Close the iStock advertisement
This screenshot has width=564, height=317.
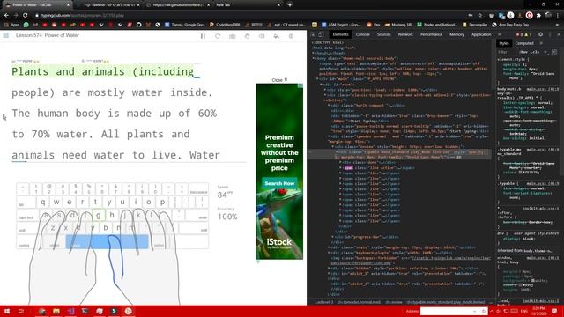coord(279,80)
